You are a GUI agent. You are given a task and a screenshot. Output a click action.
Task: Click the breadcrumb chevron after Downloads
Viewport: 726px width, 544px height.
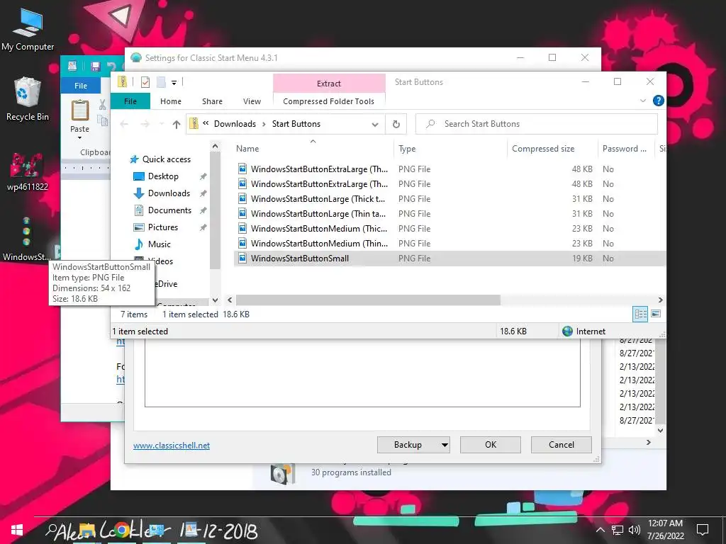click(264, 124)
